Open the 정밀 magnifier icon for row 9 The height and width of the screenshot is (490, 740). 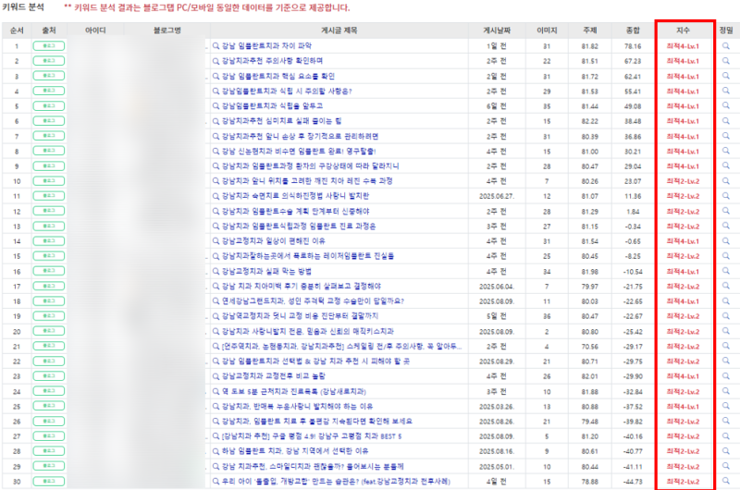tap(726, 165)
